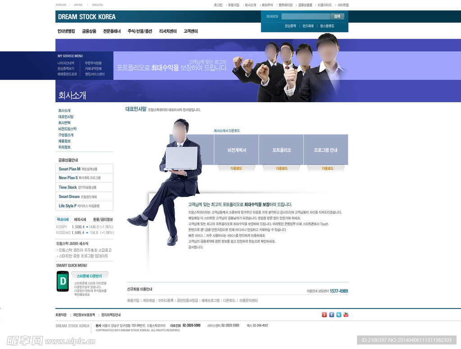Open 펀드매매 under the search box
This screenshot has width=461, height=349.
[x=308, y=26]
